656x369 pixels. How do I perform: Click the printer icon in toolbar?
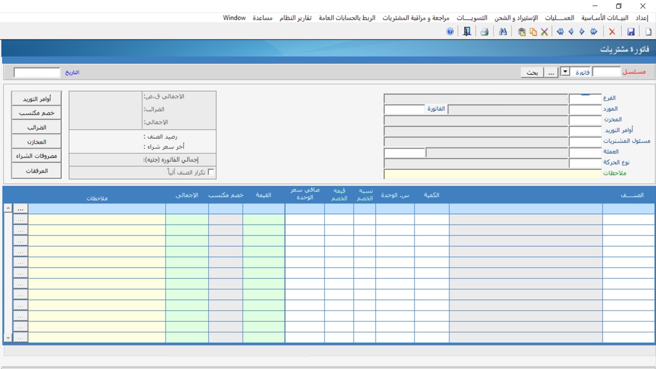[484, 32]
